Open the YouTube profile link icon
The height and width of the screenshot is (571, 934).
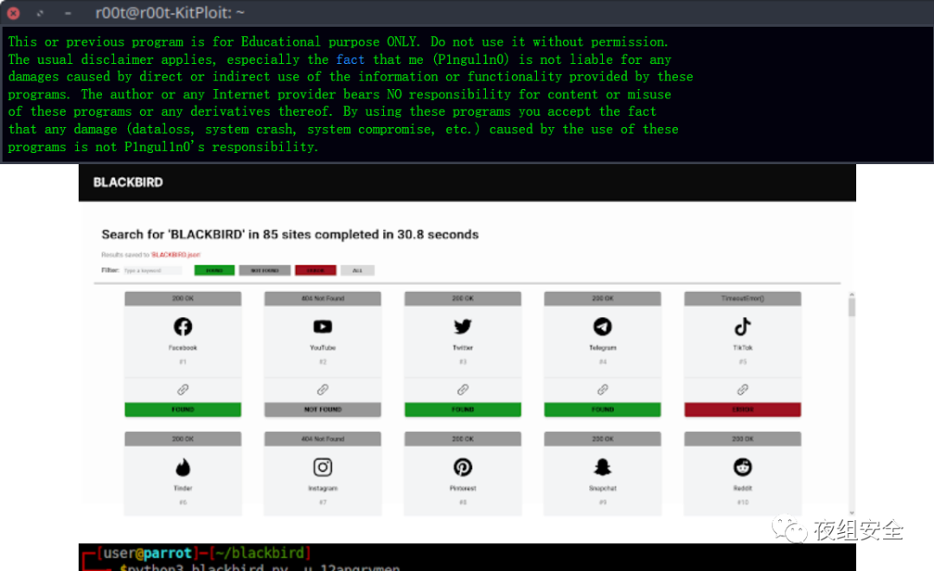point(323,390)
